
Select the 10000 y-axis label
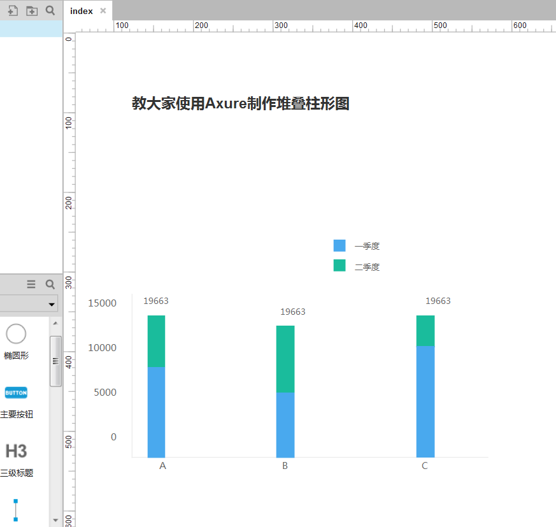(x=102, y=347)
